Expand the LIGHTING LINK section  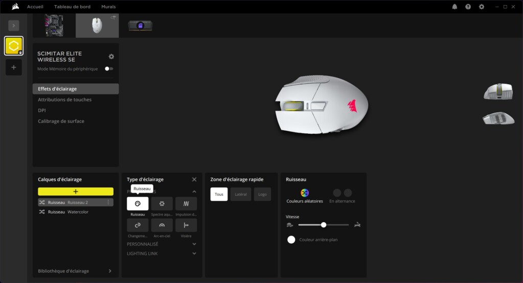[162, 254]
